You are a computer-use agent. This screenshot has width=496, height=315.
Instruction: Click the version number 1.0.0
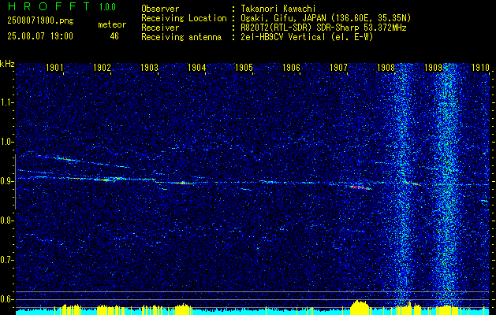click(x=107, y=7)
